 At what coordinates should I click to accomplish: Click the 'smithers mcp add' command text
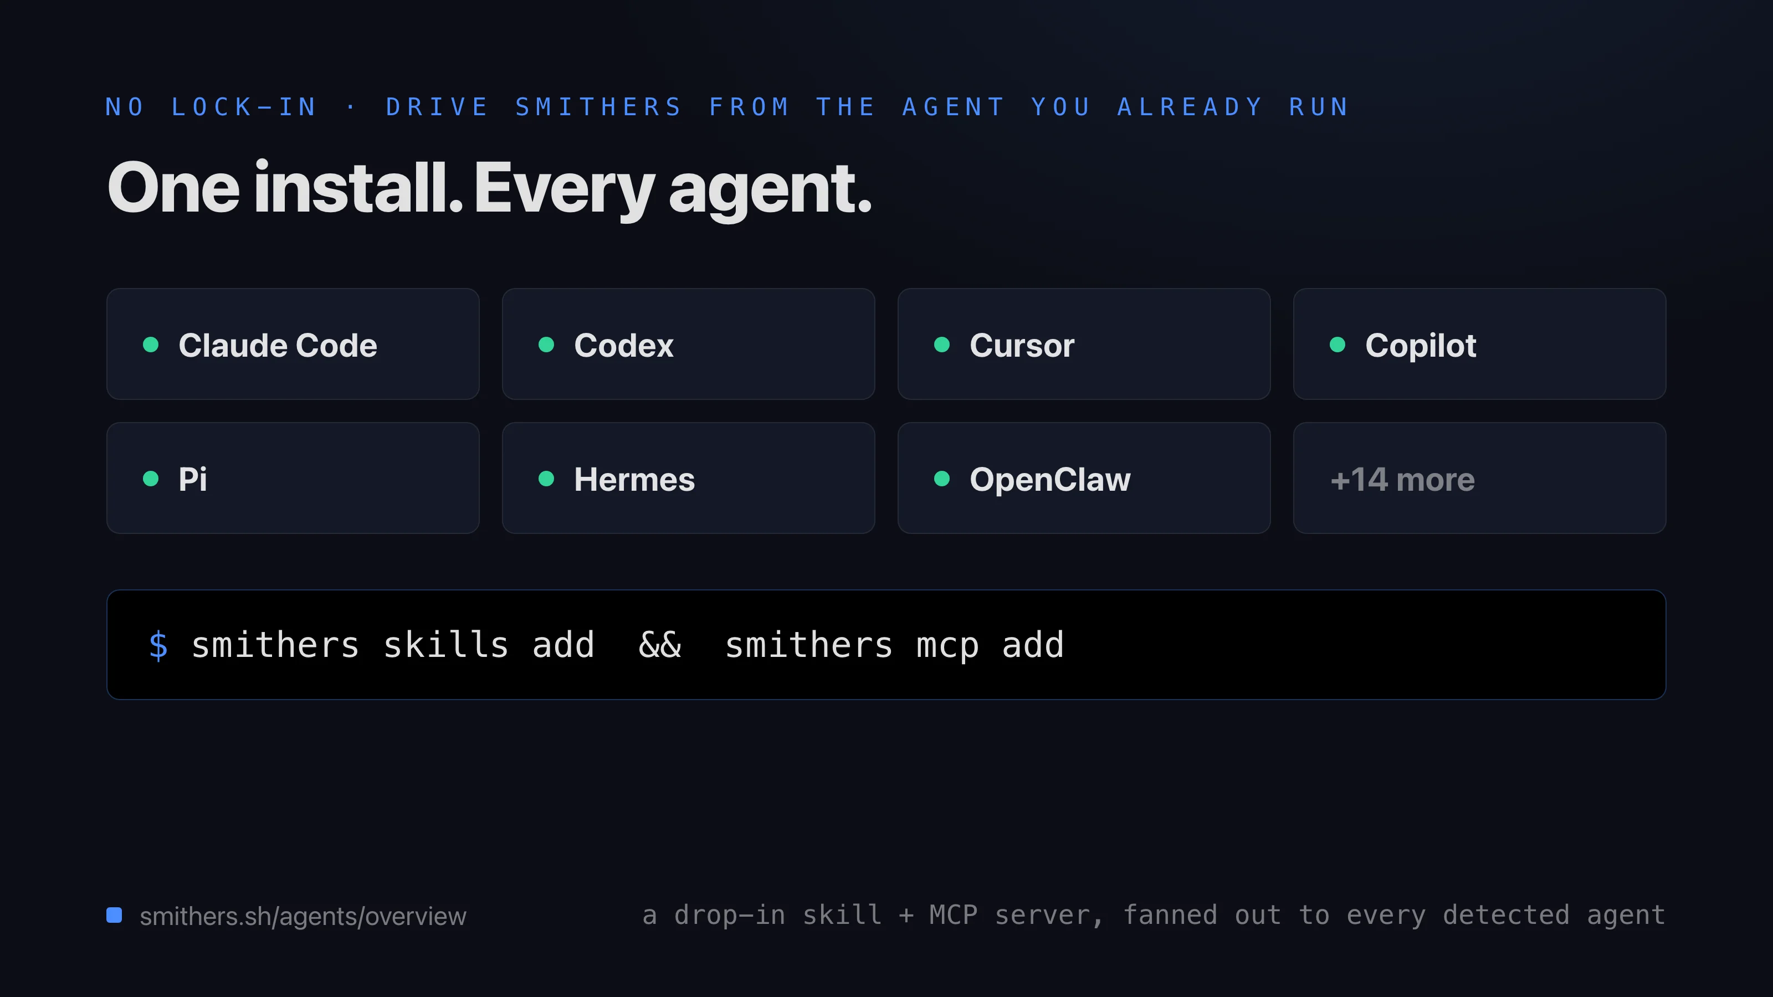(x=895, y=645)
